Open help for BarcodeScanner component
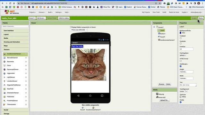The height and width of the screenshot is (115, 205). [26, 58]
